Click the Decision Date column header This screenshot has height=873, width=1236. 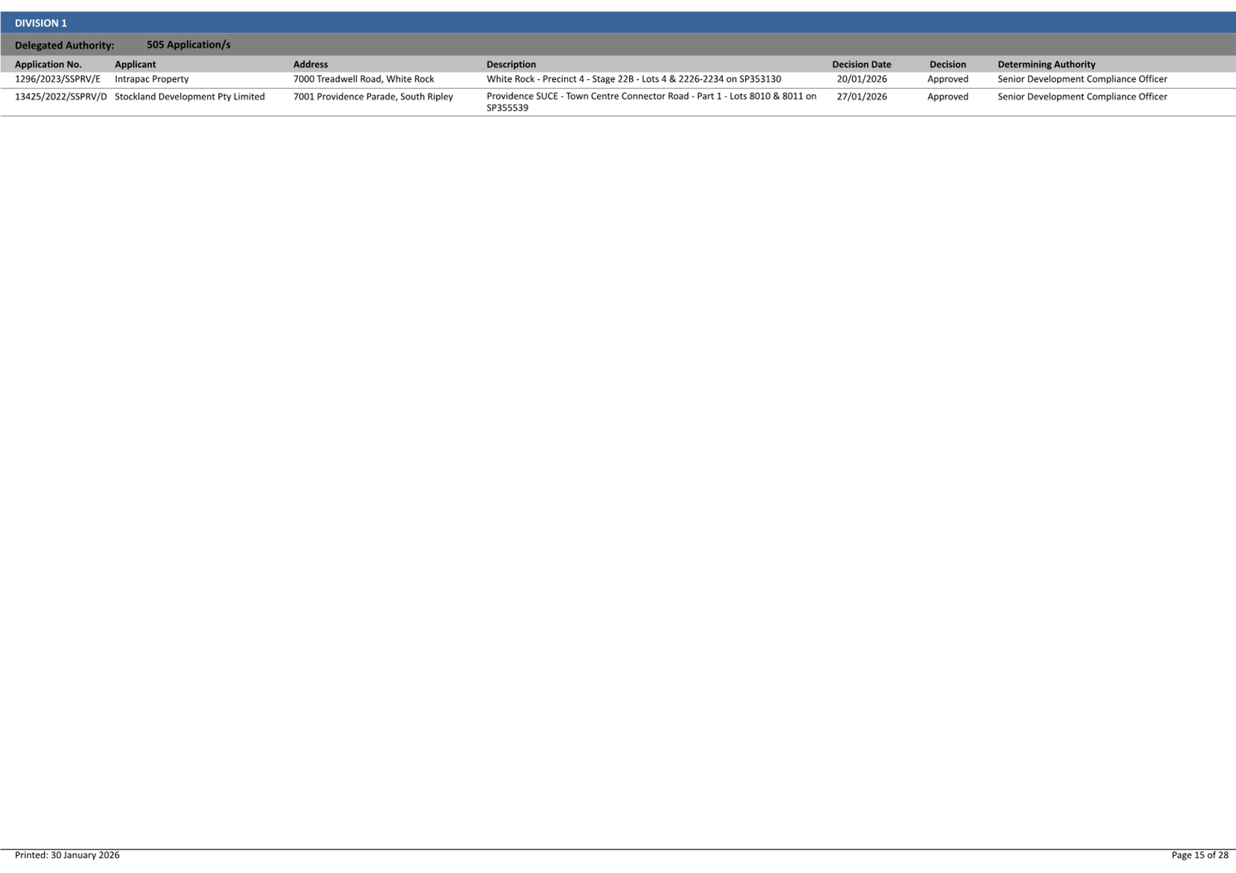point(861,64)
